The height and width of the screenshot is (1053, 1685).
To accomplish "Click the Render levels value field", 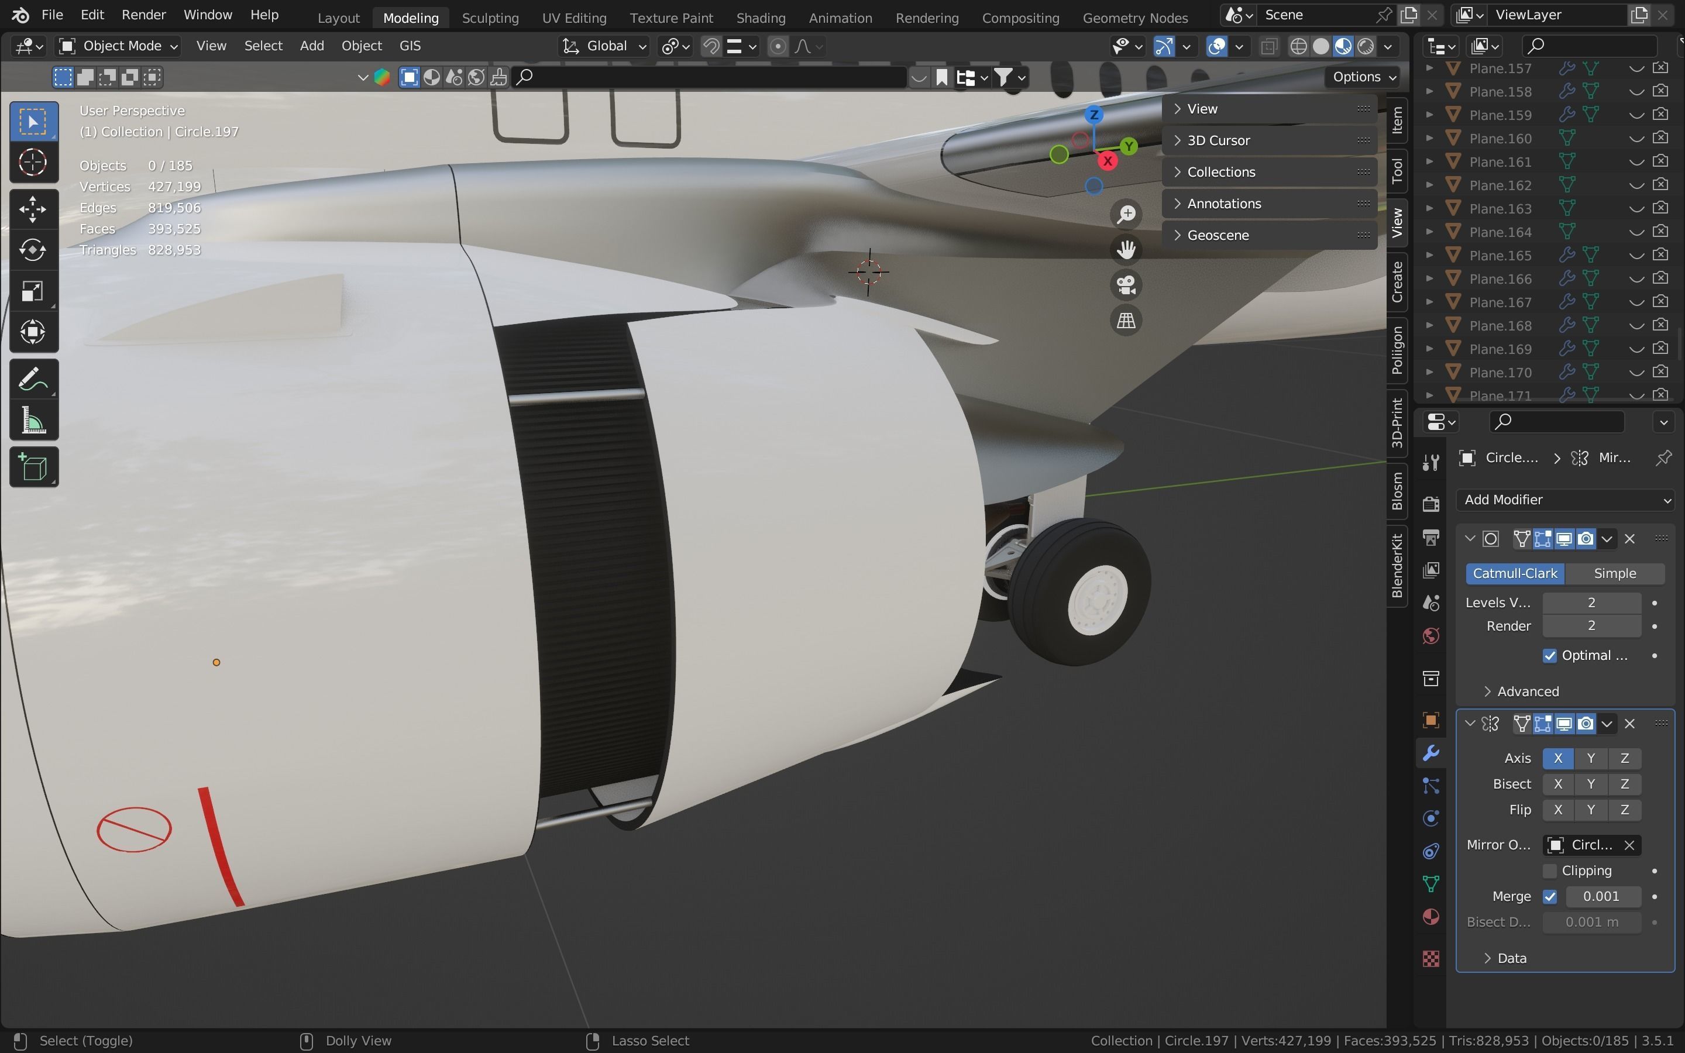I will (1592, 626).
